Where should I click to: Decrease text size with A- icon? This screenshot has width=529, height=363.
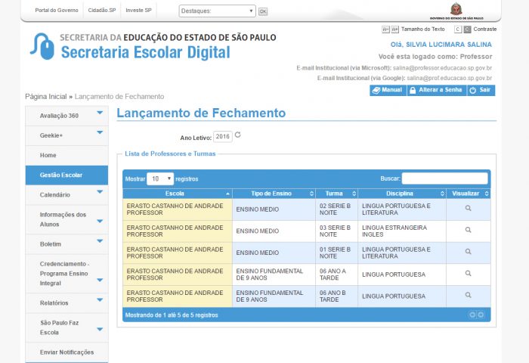(x=385, y=29)
